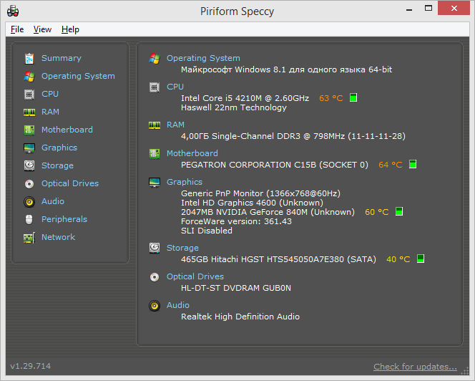The image size is (475, 381).
Task: Click the RAM stick icon in sidebar
Action: pos(29,112)
